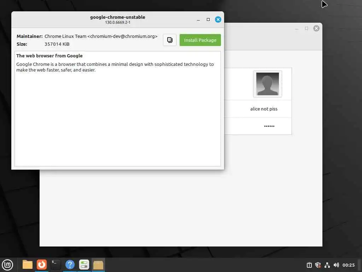Click the google-chrome-unstable title text
The width and height of the screenshot is (362, 272).
pyautogui.click(x=118, y=17)
